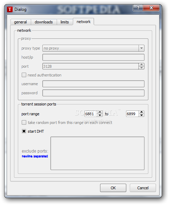Viewport: 169px width, 205px height.
Task: Click the proxy port 3128 field
Action: 90,66
